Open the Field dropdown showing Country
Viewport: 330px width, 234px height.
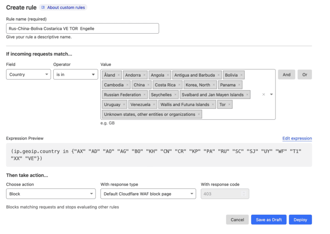(x=29, y=74)
